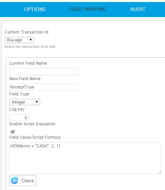Image resolution: width=165 pixels, height=190 pixels.
Task: Open the Receipt transaction id dropdown
Action: click(x=19, y=40)
